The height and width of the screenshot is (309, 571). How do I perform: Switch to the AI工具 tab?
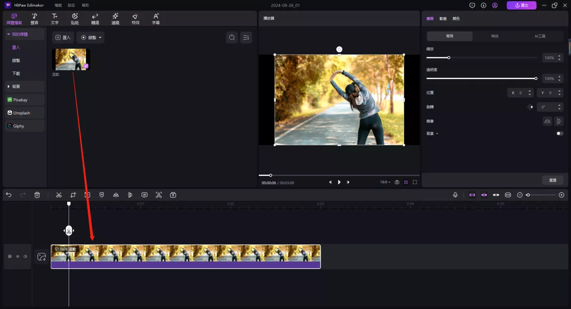540,36
